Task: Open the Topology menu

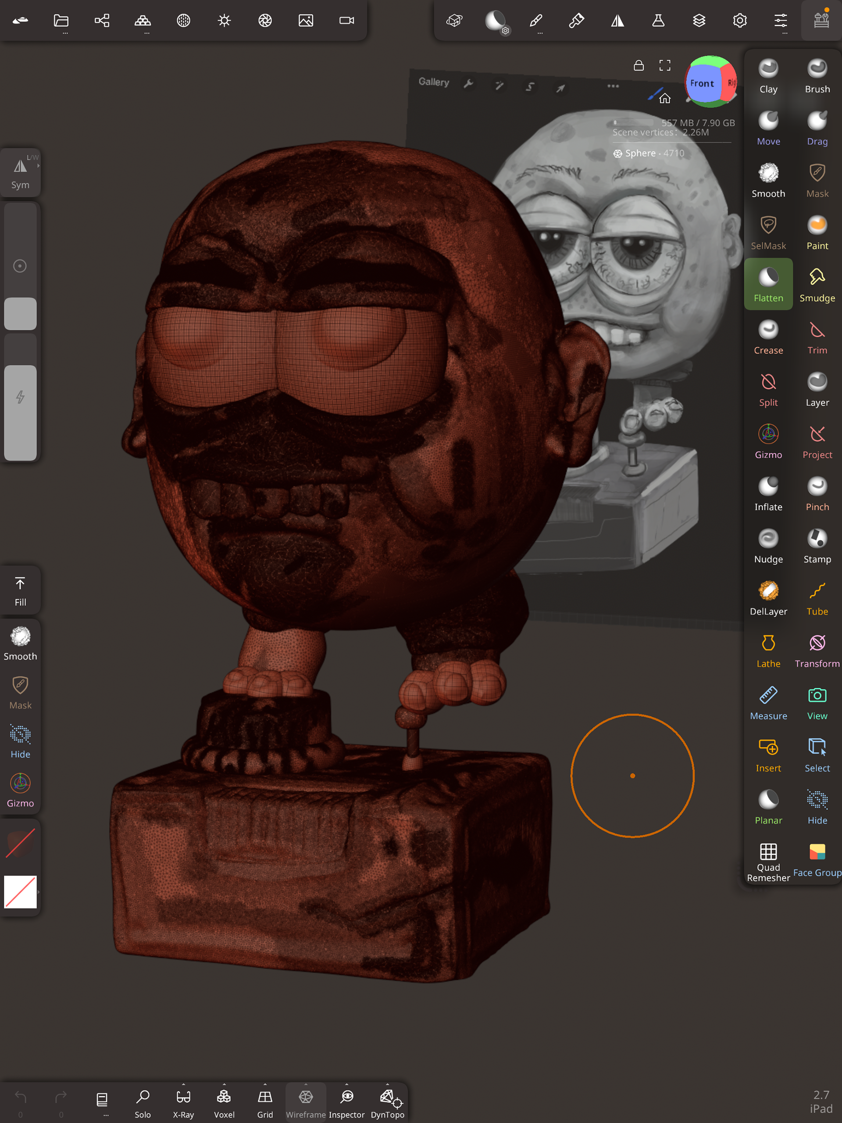Action: pos(143,20)
